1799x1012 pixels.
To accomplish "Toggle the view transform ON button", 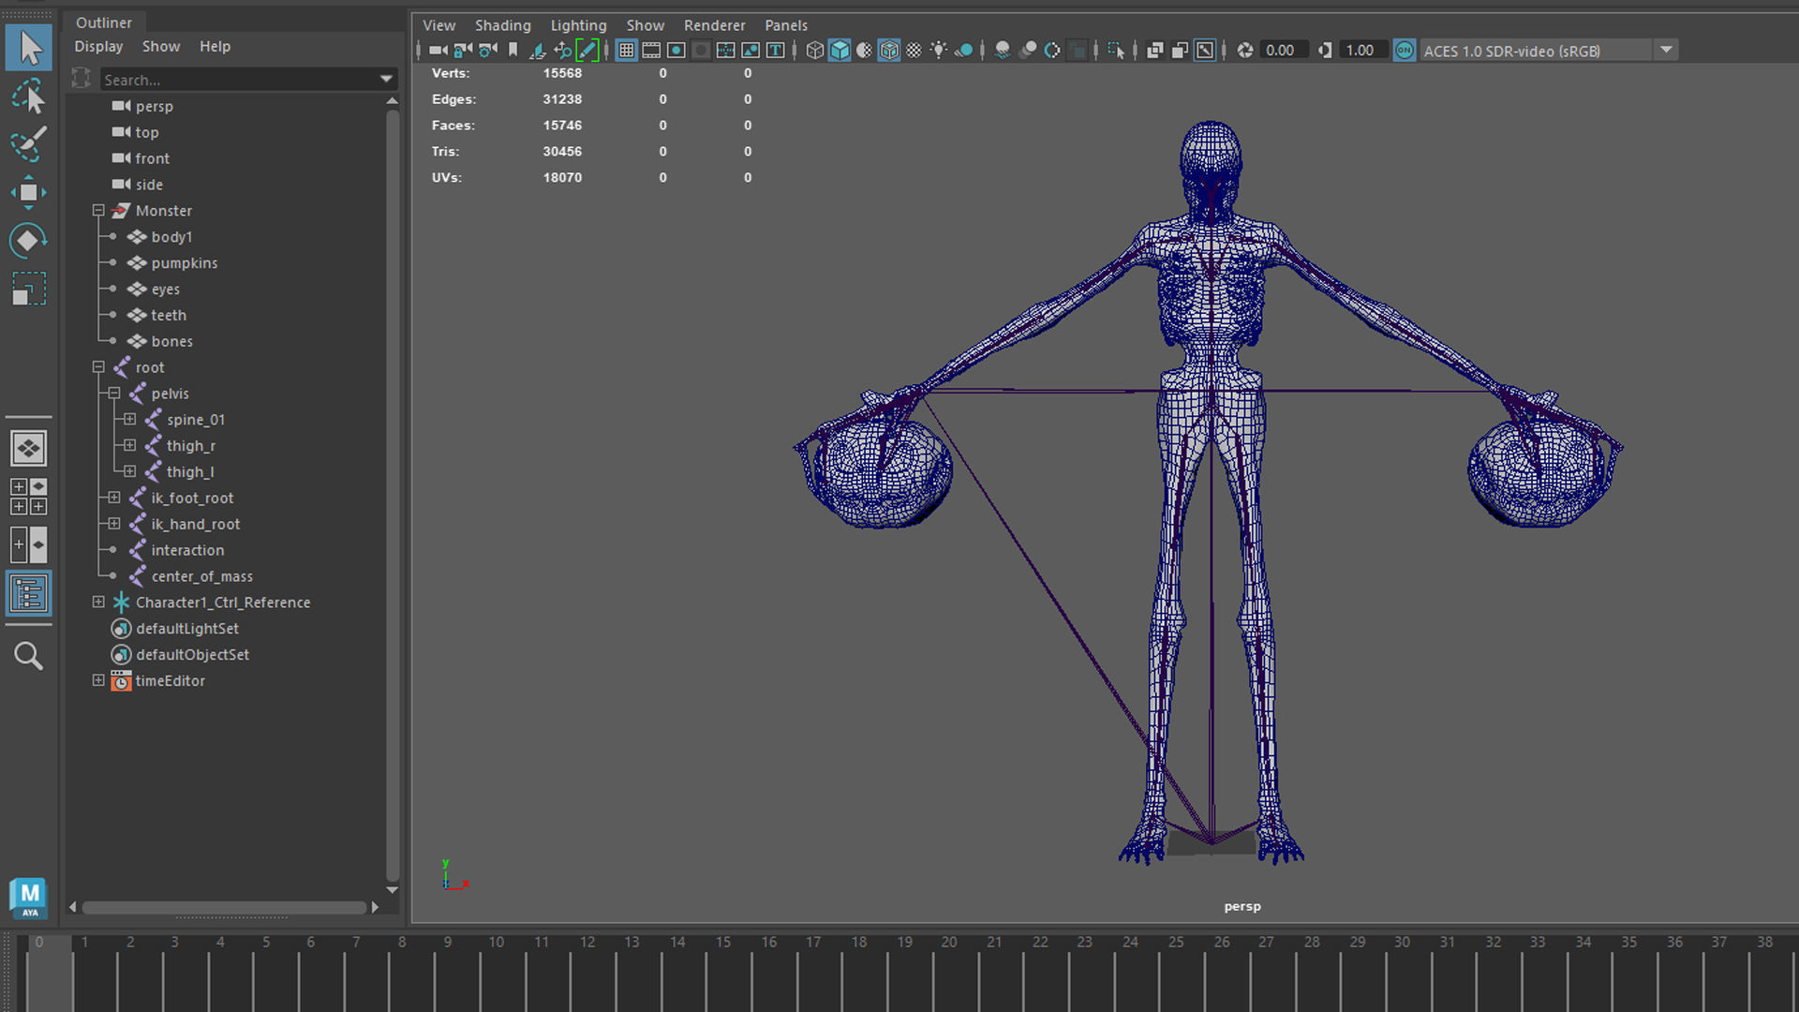I will point(1404,51).
